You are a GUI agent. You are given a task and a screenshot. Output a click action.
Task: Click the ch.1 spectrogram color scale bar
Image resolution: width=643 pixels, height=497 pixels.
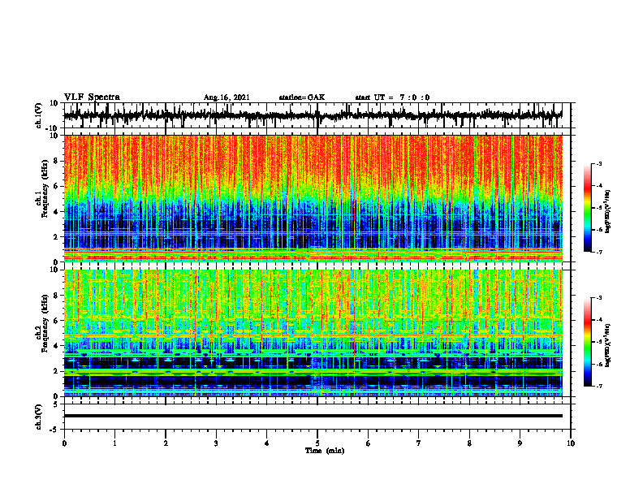point(587,208)
